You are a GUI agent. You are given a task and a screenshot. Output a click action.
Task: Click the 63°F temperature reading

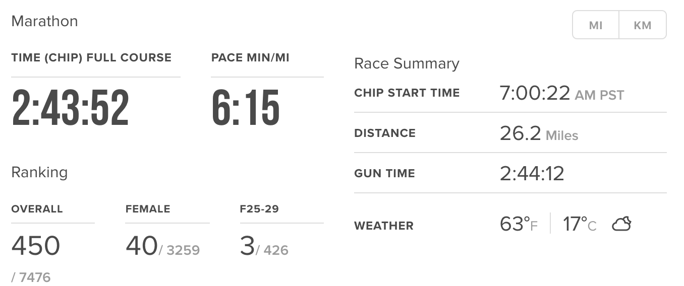[519, 224]
